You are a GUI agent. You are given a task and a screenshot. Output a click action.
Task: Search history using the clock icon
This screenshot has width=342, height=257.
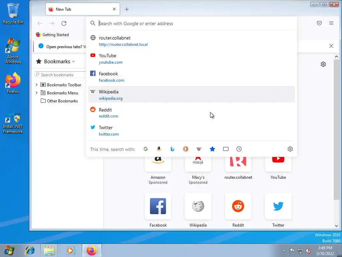(239, 149)
